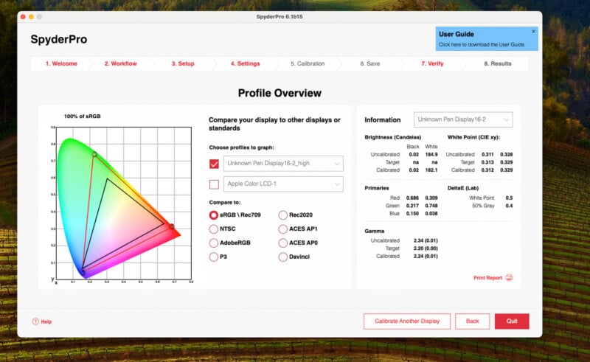Click the Profile Overview heading

[x=280, y=93]
